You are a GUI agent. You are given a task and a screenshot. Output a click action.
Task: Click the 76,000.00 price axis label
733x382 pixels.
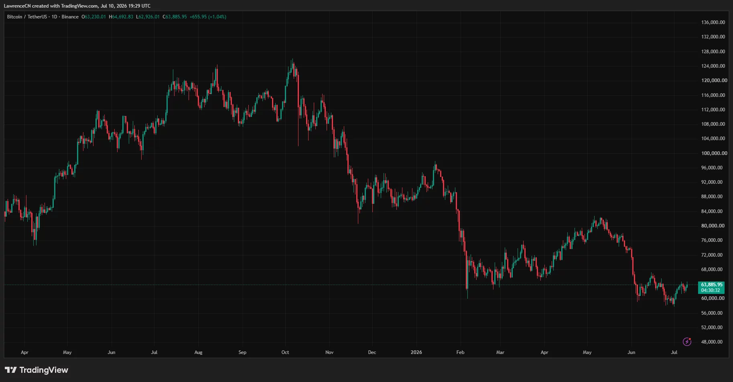[x=712, y=240]
